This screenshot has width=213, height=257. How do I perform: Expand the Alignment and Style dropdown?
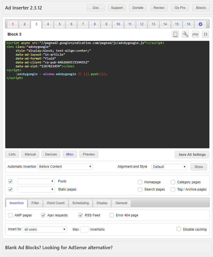[169, 167]
